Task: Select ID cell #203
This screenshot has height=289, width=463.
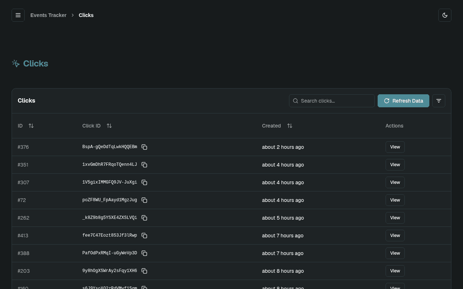Action: point(24,271)
